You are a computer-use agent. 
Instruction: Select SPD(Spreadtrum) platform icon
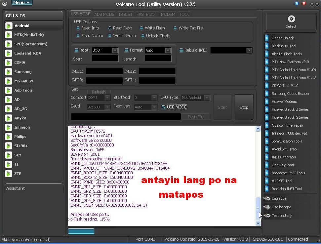(x=9, y=44)
